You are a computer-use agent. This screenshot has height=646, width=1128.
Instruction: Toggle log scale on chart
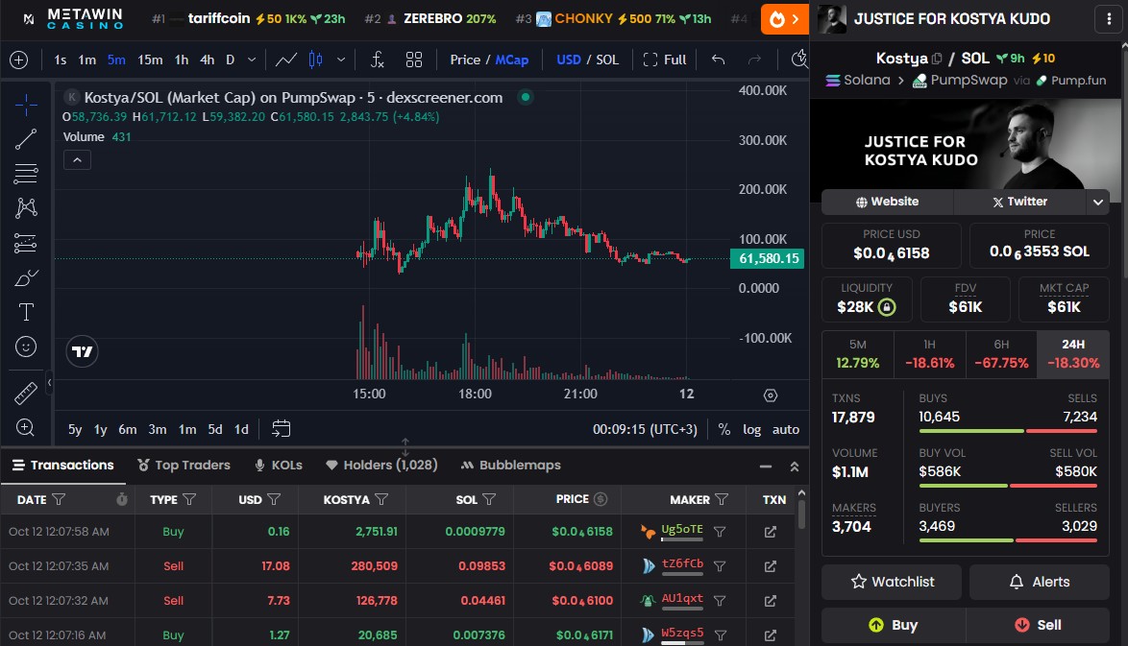(x=751, y=429)
